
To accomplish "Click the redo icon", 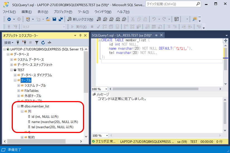I will [x=164, y=19].
